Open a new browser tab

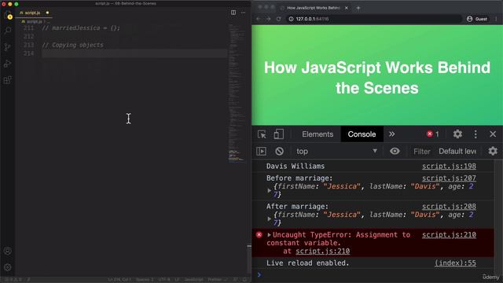358,8
